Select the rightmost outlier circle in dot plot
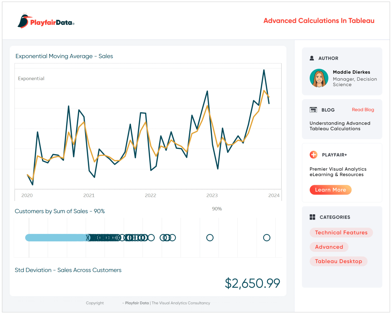Viewport: 392px width, 314px height. pos(266,238)
